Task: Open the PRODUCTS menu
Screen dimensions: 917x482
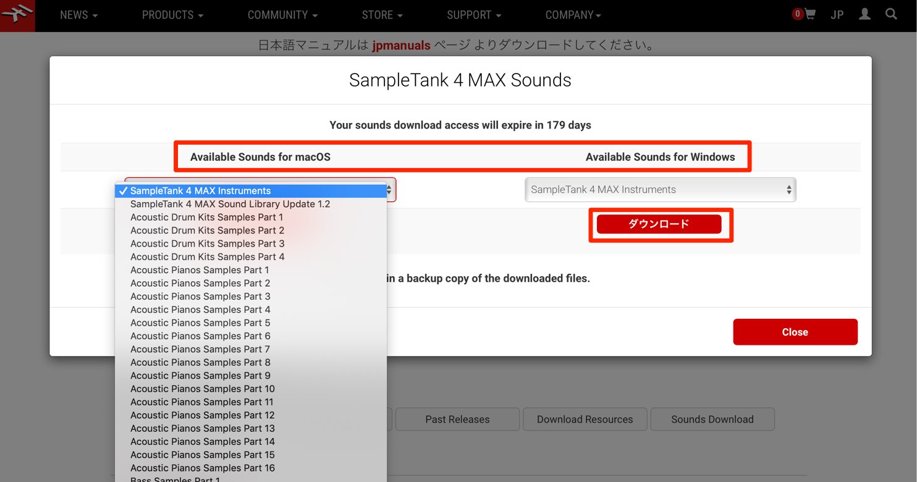Action: pyautogui.click(x=172, y=15)
